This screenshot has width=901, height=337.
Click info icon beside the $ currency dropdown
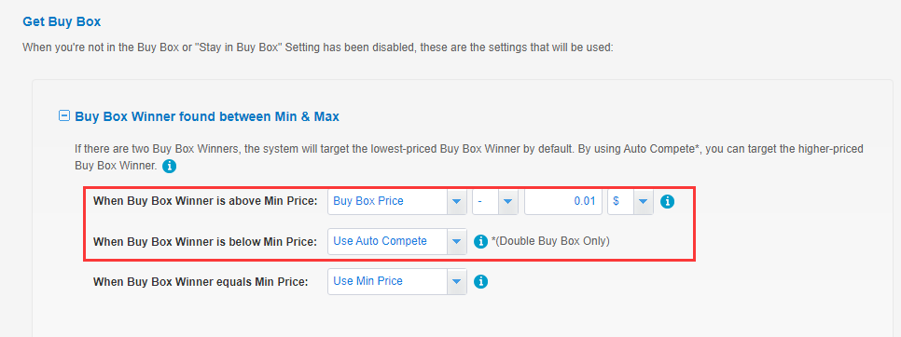(667, 202)
